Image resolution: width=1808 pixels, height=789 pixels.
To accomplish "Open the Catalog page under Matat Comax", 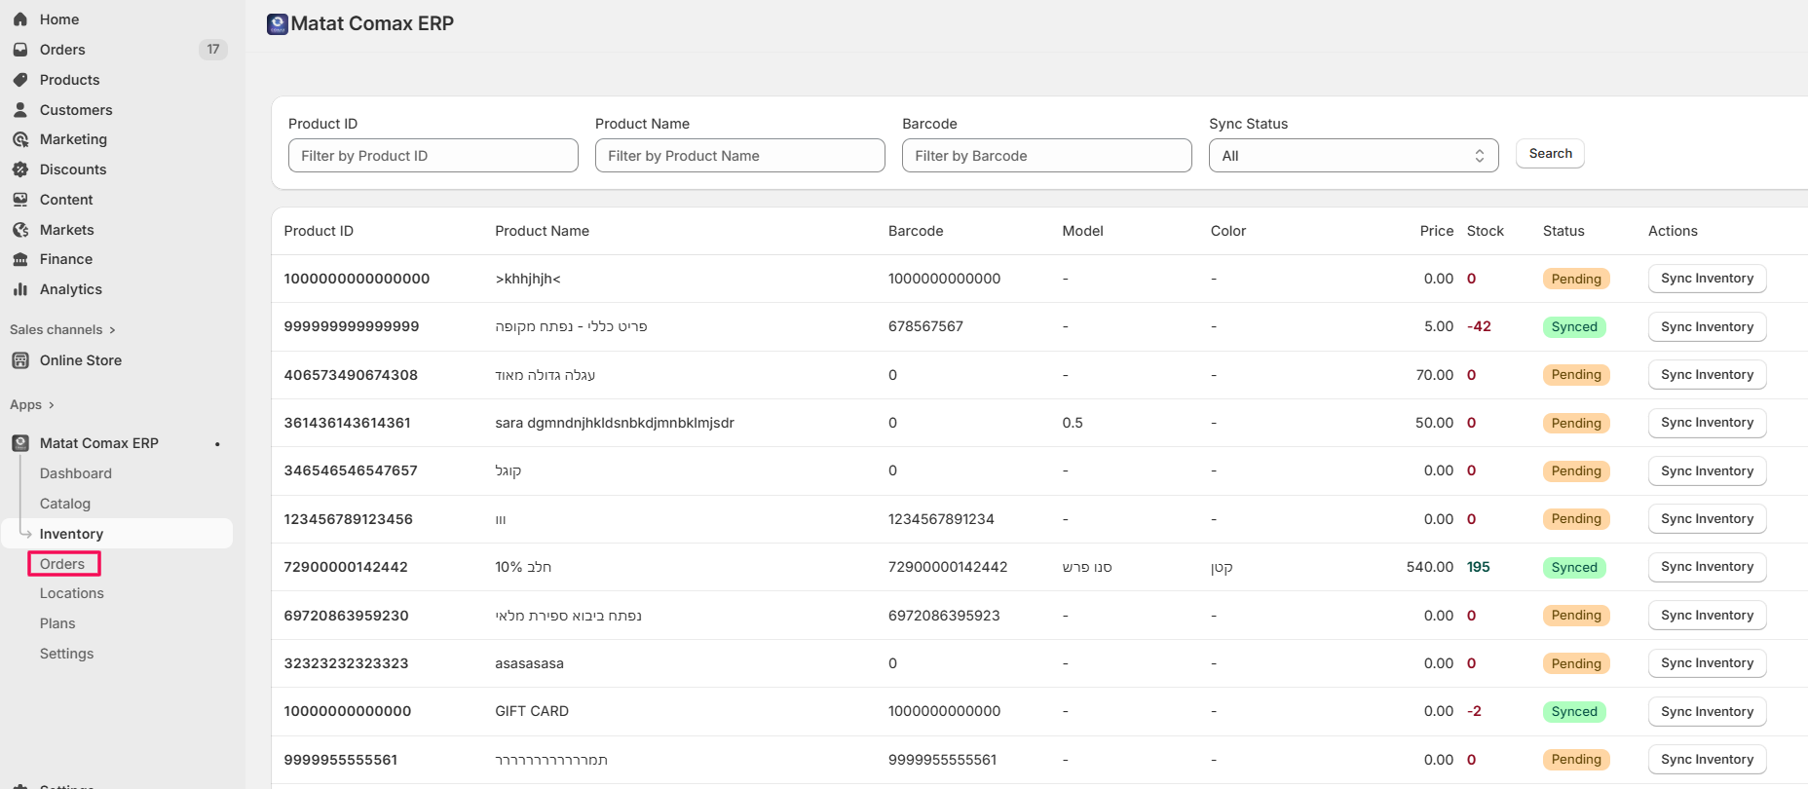I will (65, 504).
